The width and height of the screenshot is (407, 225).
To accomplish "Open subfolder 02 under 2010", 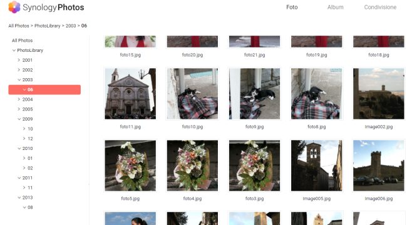I will point(30,168).
